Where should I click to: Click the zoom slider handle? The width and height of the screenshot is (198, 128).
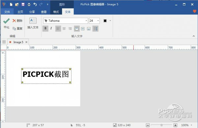click(161, 125)
